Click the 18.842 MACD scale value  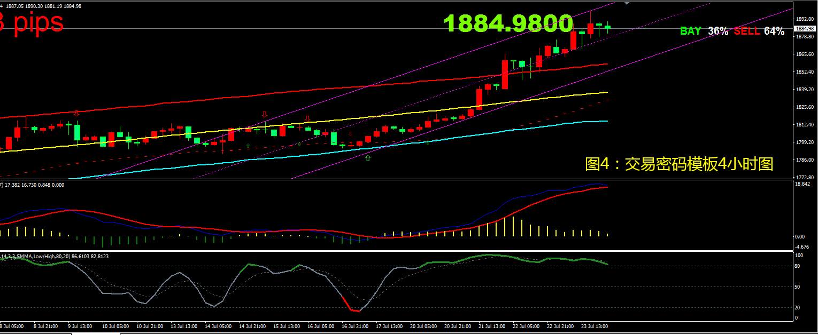[803, 184]
